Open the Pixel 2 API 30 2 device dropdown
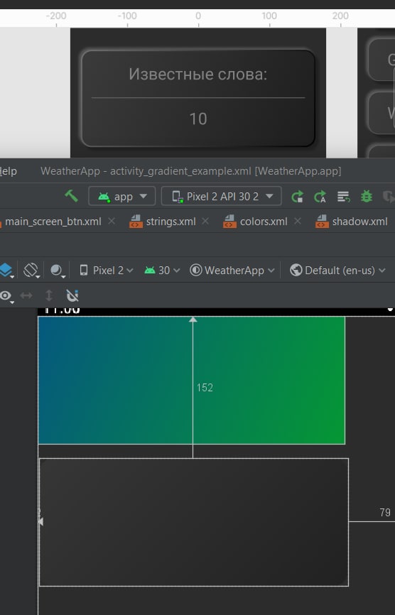 (222, 196)
